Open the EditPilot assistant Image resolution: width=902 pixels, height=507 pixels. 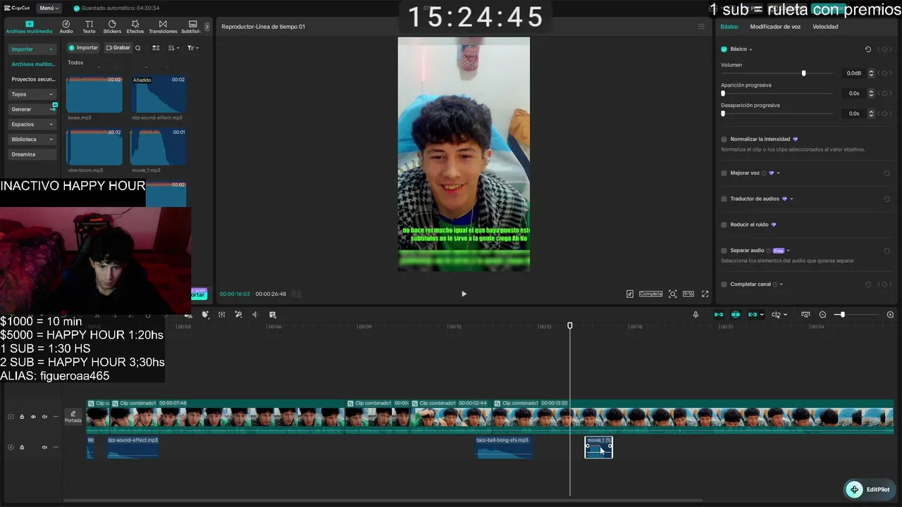tap(869, 489)
